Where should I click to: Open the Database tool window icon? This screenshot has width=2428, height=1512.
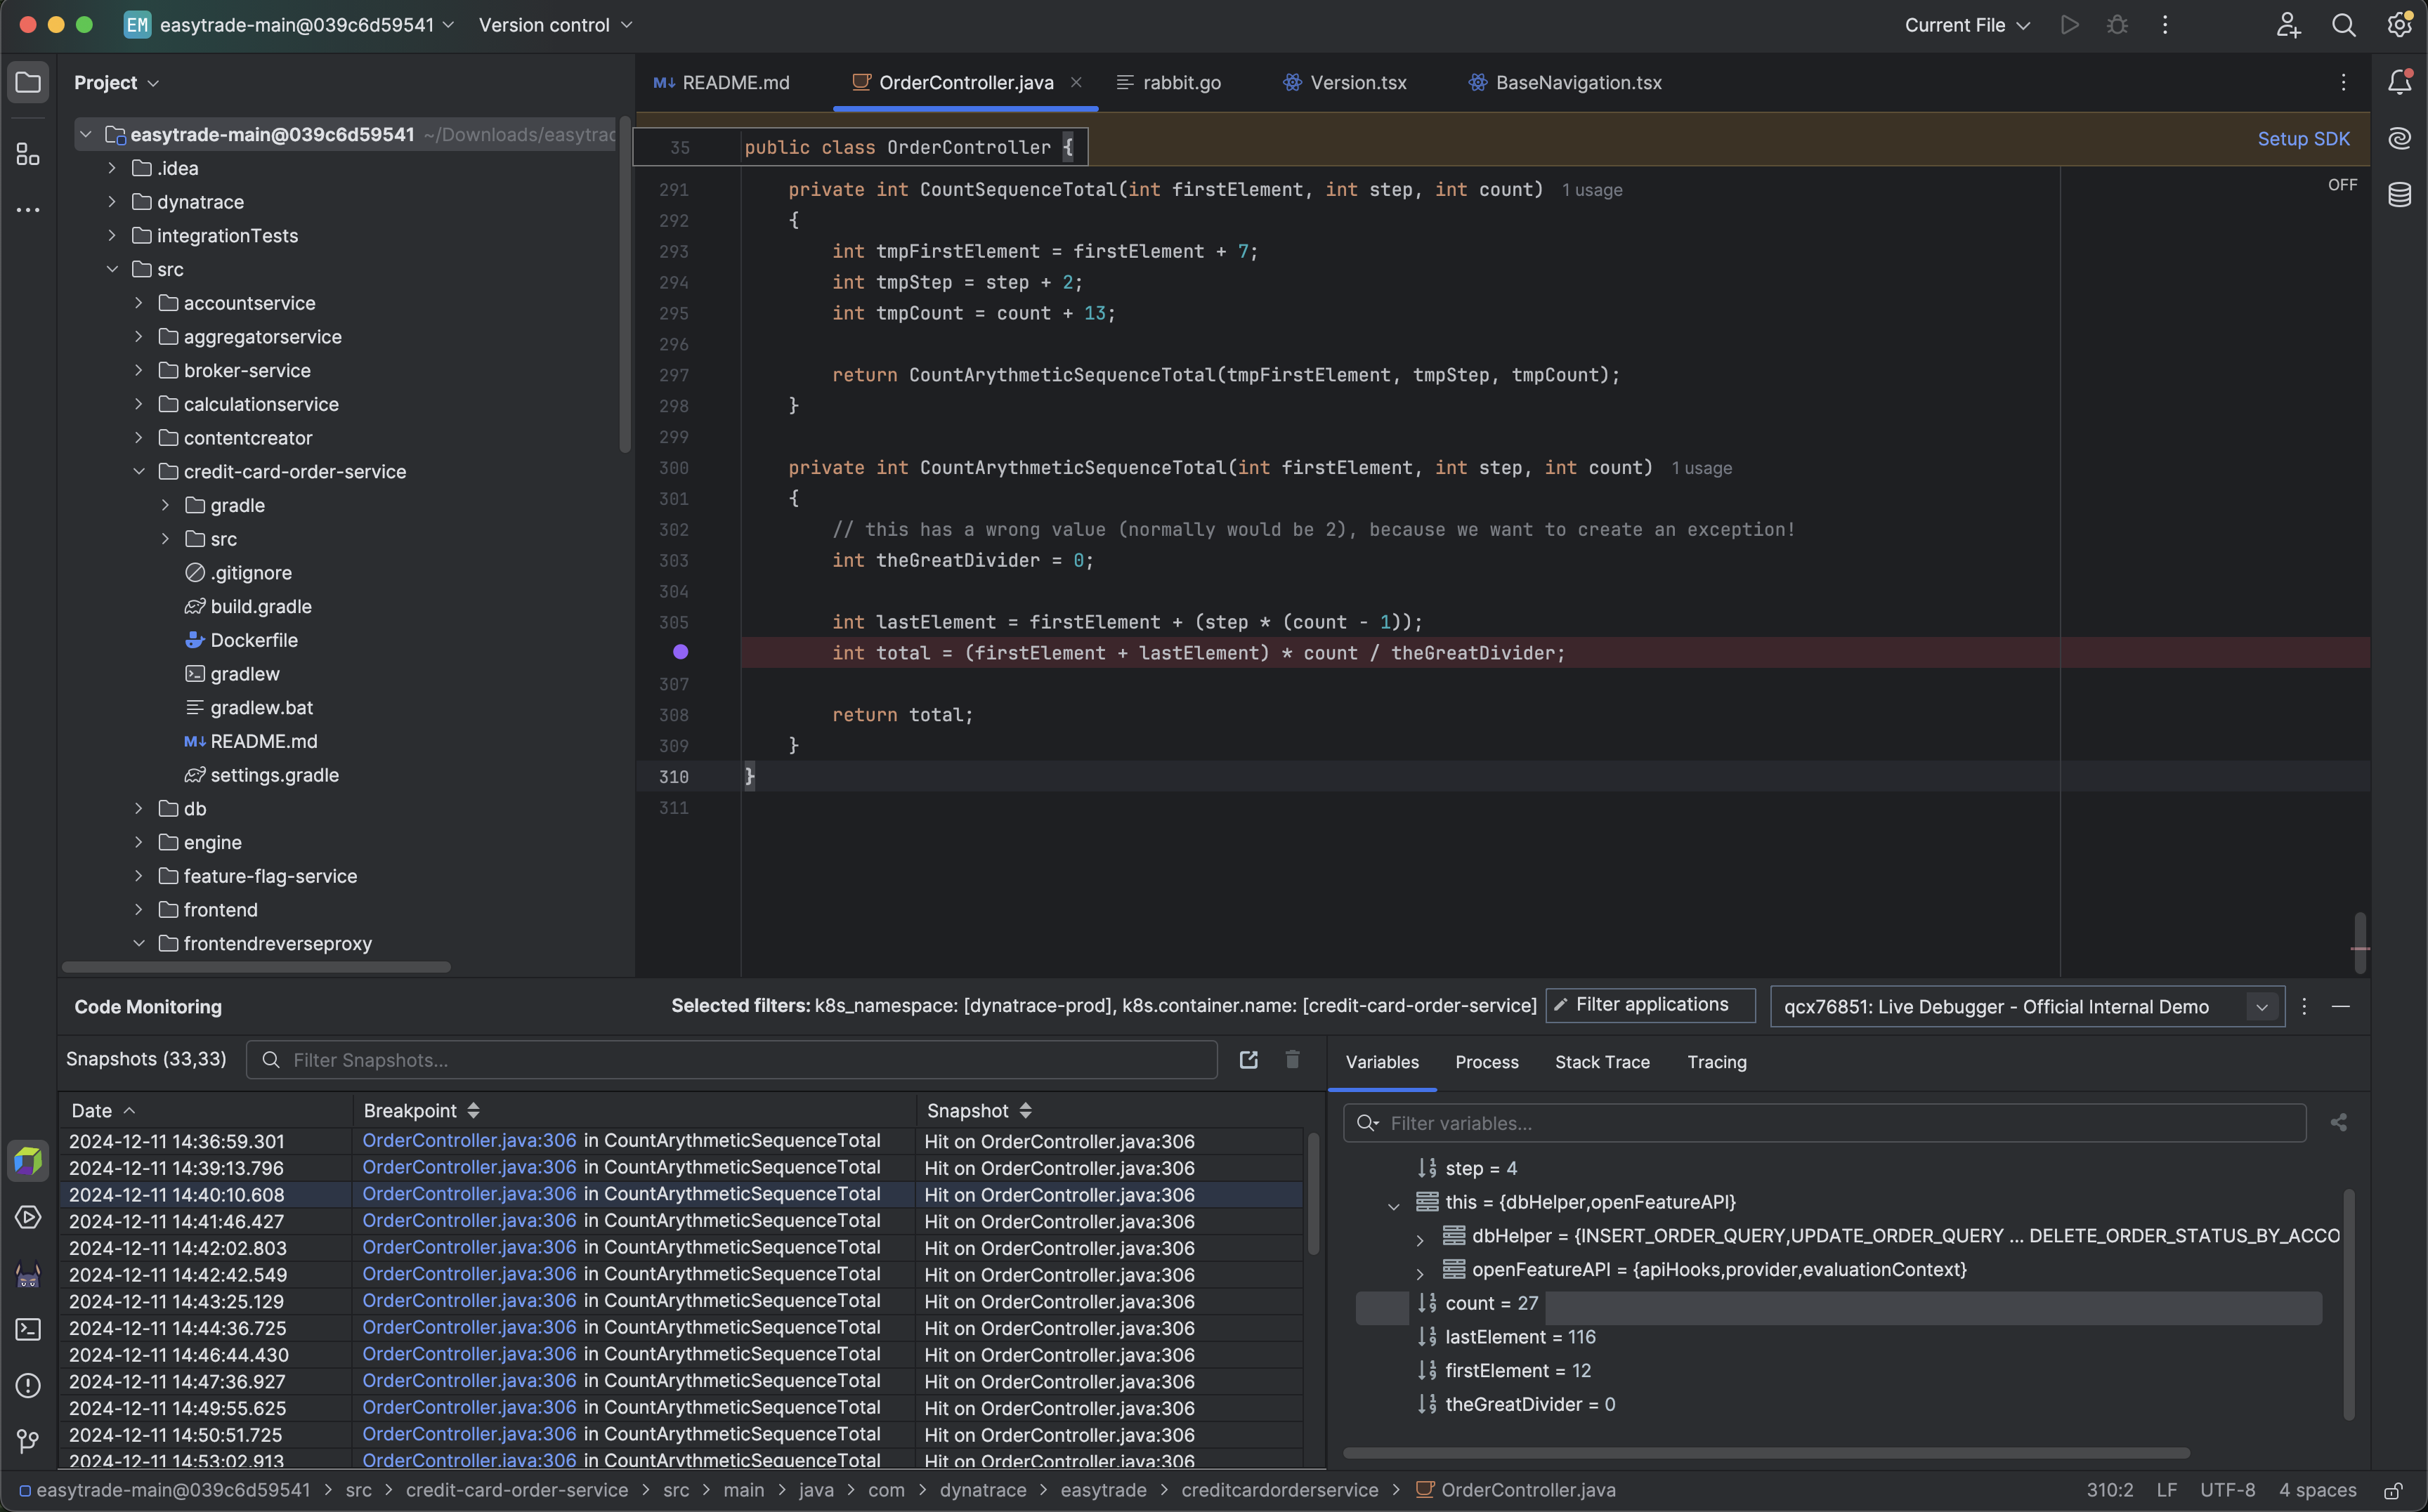[2401, 195]
